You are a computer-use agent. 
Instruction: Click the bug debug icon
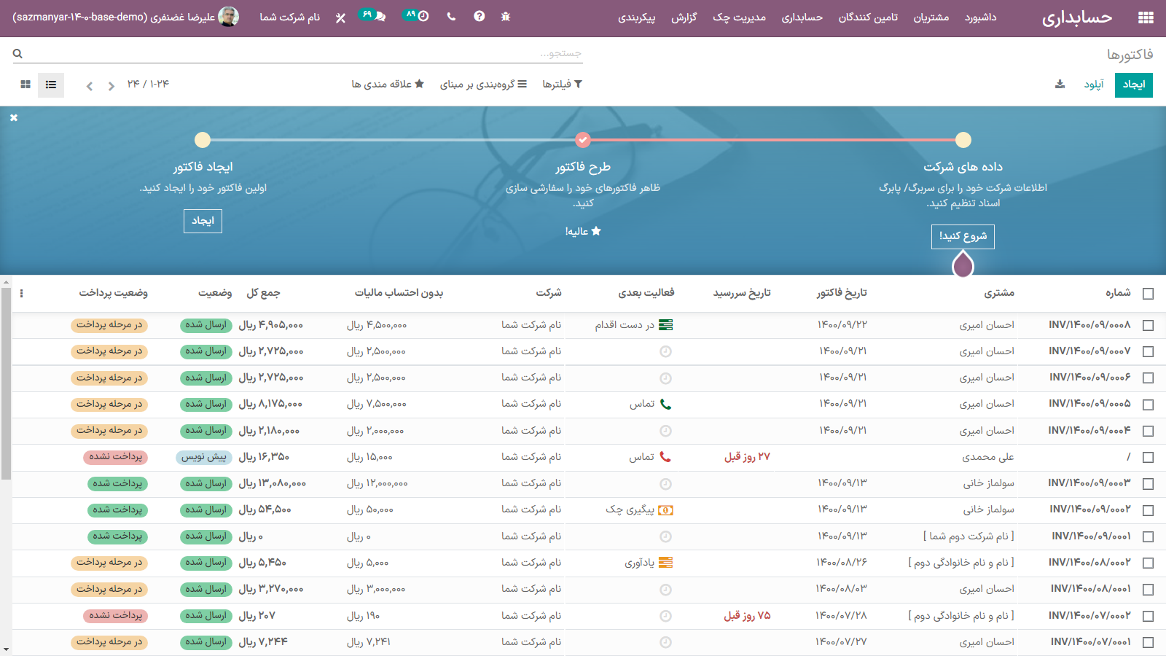(x=506, y=17)
